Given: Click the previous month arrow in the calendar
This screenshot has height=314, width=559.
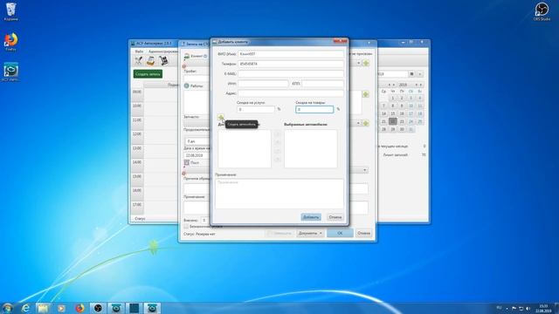Looking at the screenshot, I should click(x=390, y=85).
